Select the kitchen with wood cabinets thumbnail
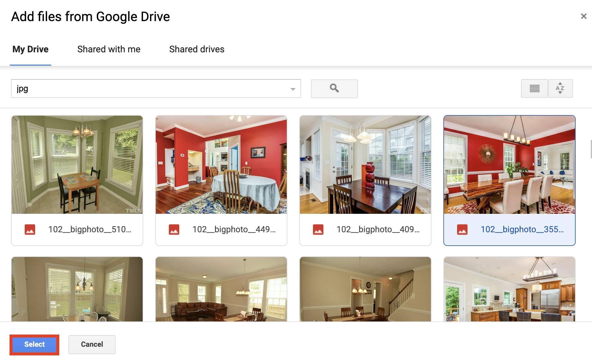 click(510, 289)
